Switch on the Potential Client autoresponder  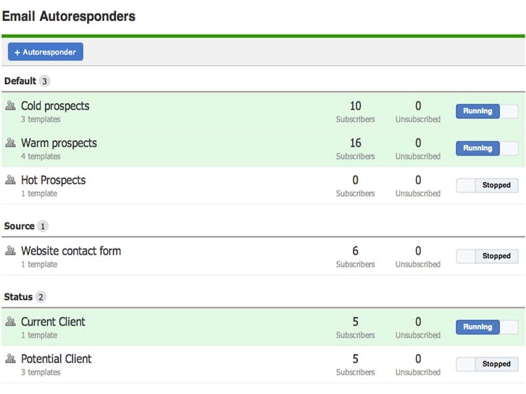coord(487,364)
